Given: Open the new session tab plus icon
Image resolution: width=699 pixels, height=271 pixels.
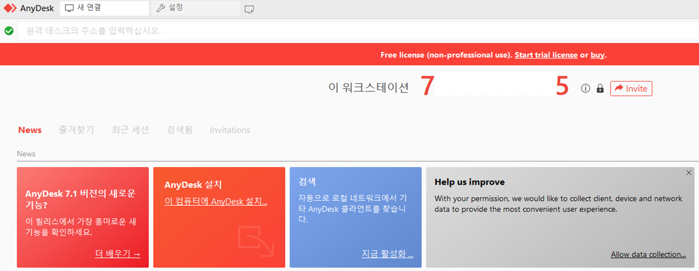Looking at the screenshot, I should [249, 9].
